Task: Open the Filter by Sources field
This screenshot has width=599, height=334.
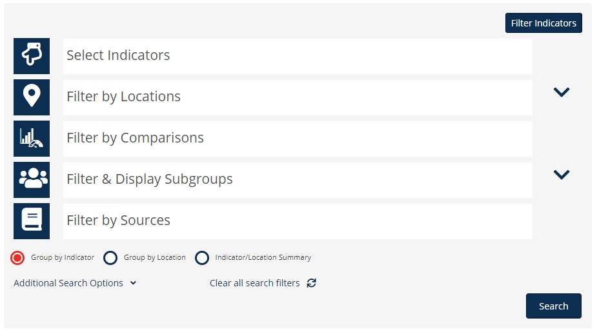Action: tap(298, 221)
